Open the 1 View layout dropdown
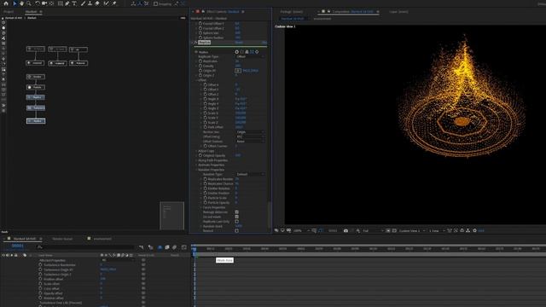The image size is (546, 307). click(x=437, y=230)
